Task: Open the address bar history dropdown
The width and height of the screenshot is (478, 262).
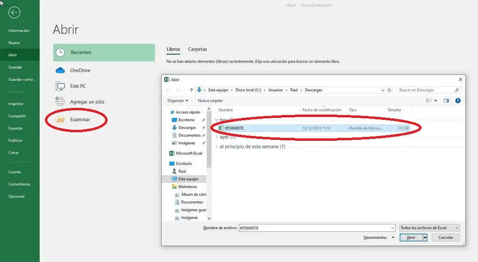Action: (383, 90)
